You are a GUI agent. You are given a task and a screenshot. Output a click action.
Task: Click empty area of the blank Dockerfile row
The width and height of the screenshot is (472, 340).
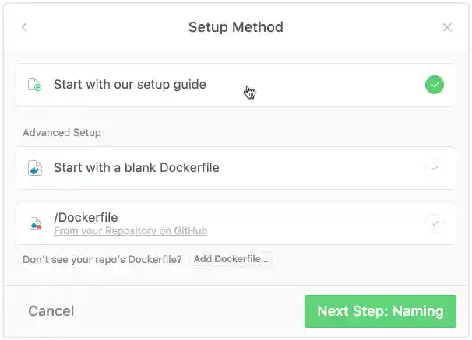tap(327, 168)
